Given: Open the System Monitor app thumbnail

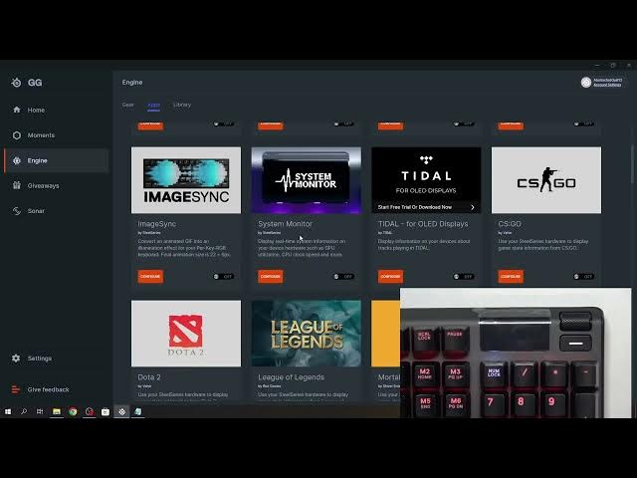Looking at the screenshot, I should pyautogui.click(x=307, y=180).
